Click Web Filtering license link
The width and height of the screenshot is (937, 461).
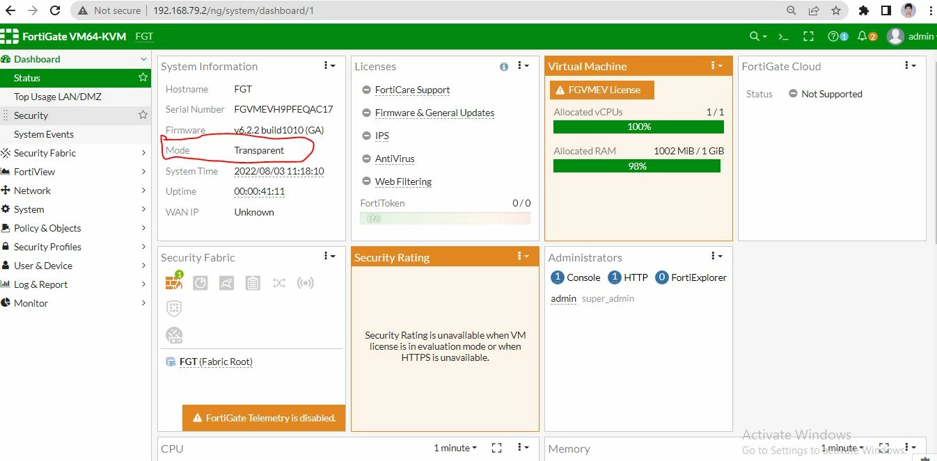click(403, 181)
